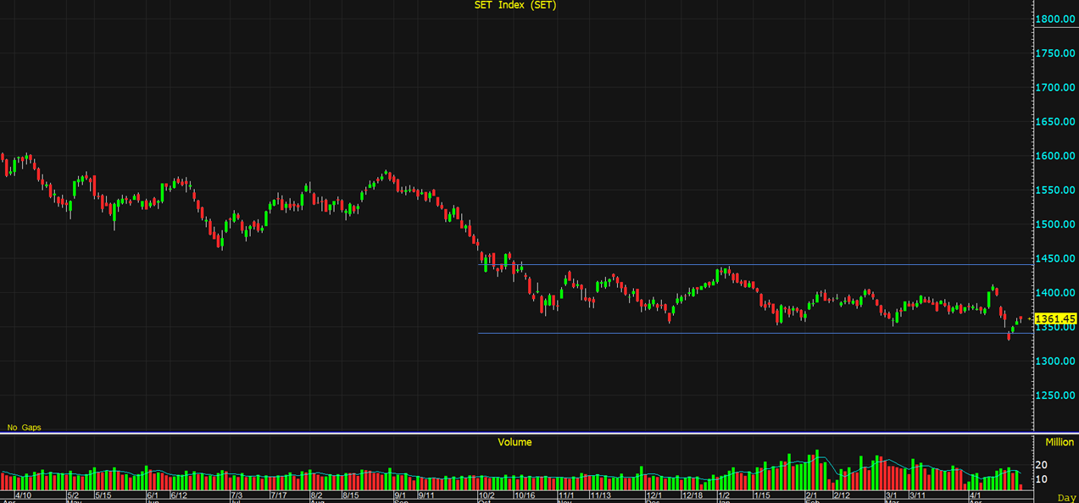
Task: Click the Day interval label
Action: [1066, 498]
